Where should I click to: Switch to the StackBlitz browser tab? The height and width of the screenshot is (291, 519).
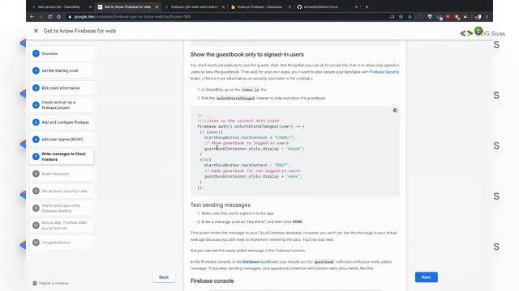click(61, 6)
